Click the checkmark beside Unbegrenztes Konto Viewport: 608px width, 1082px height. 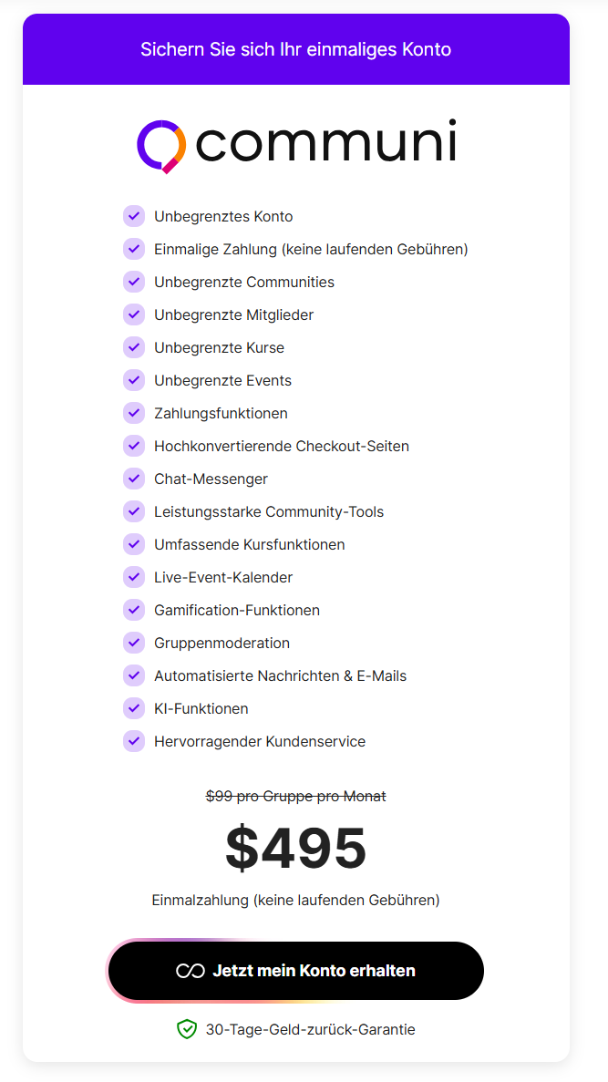click(134, 216)
